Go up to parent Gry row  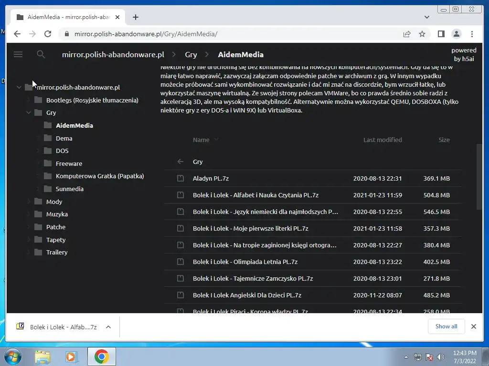point(313,162)
